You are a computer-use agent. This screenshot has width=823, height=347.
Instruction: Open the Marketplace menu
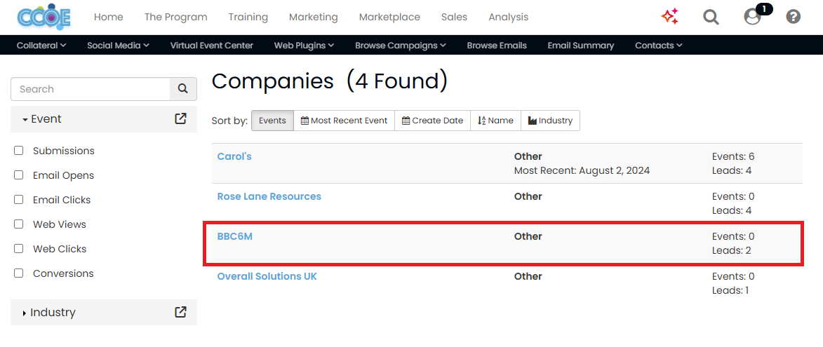click(389, 18)
